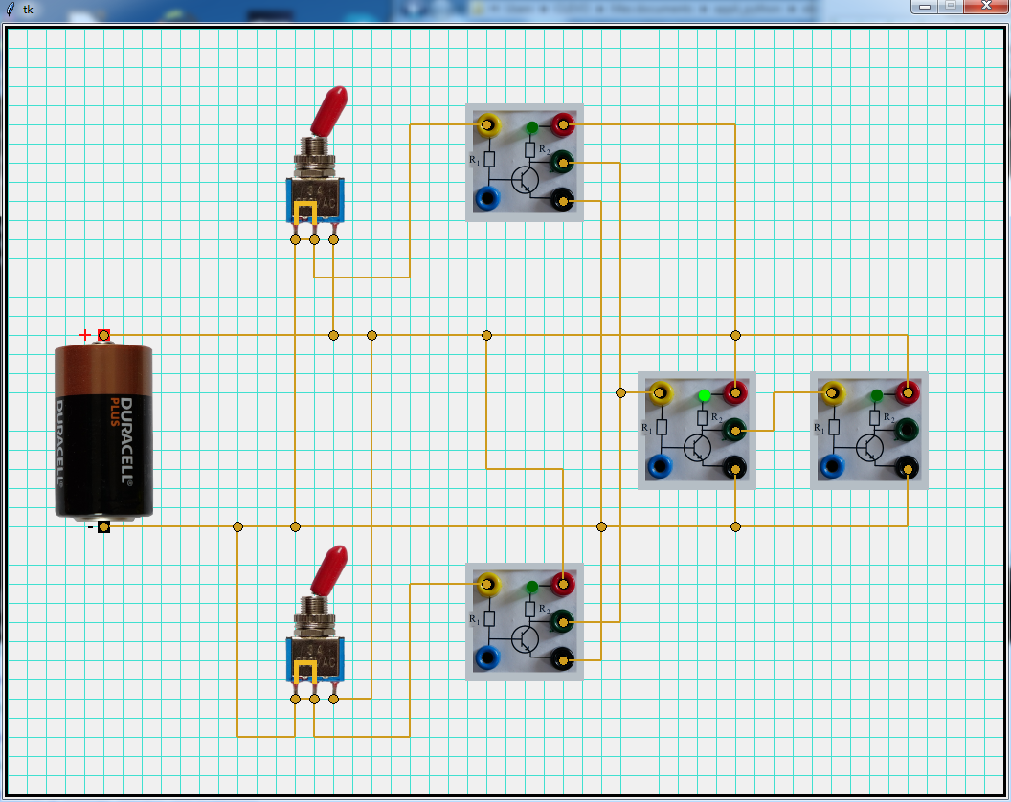Image resolution: width=1011 pixels, height=802 pixels.
Task: Click the battery's negative terminal node
Action: [103, 526]
